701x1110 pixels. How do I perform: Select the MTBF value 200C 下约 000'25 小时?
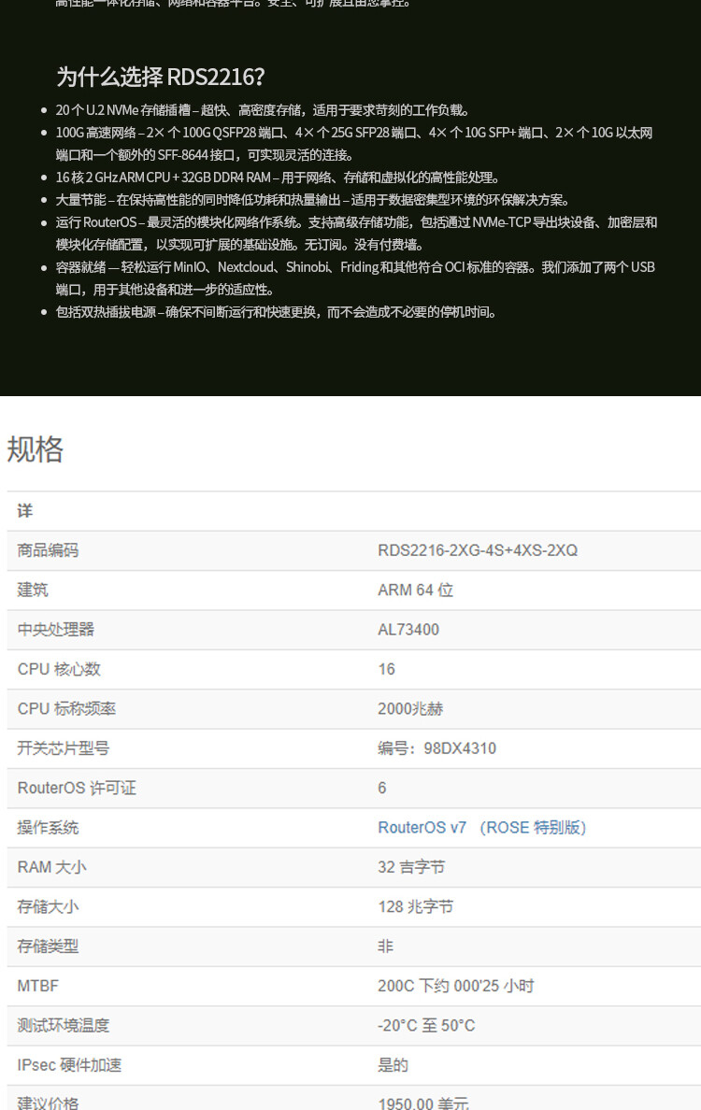(x=456, y=986)
